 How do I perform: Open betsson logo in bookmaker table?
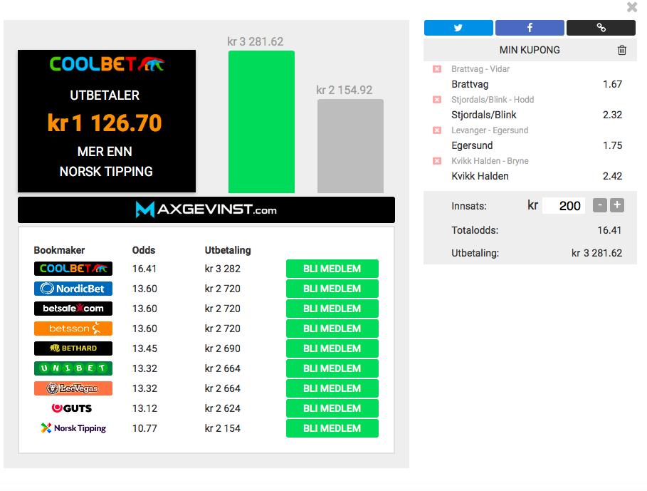[x=73, y=329]
